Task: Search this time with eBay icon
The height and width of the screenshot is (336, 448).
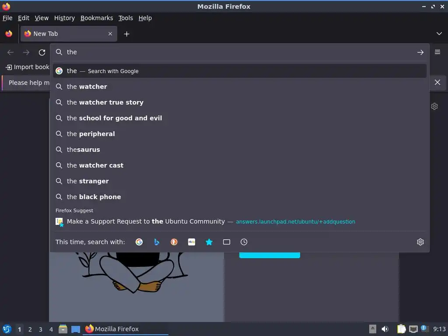Action: click(192, 242)
